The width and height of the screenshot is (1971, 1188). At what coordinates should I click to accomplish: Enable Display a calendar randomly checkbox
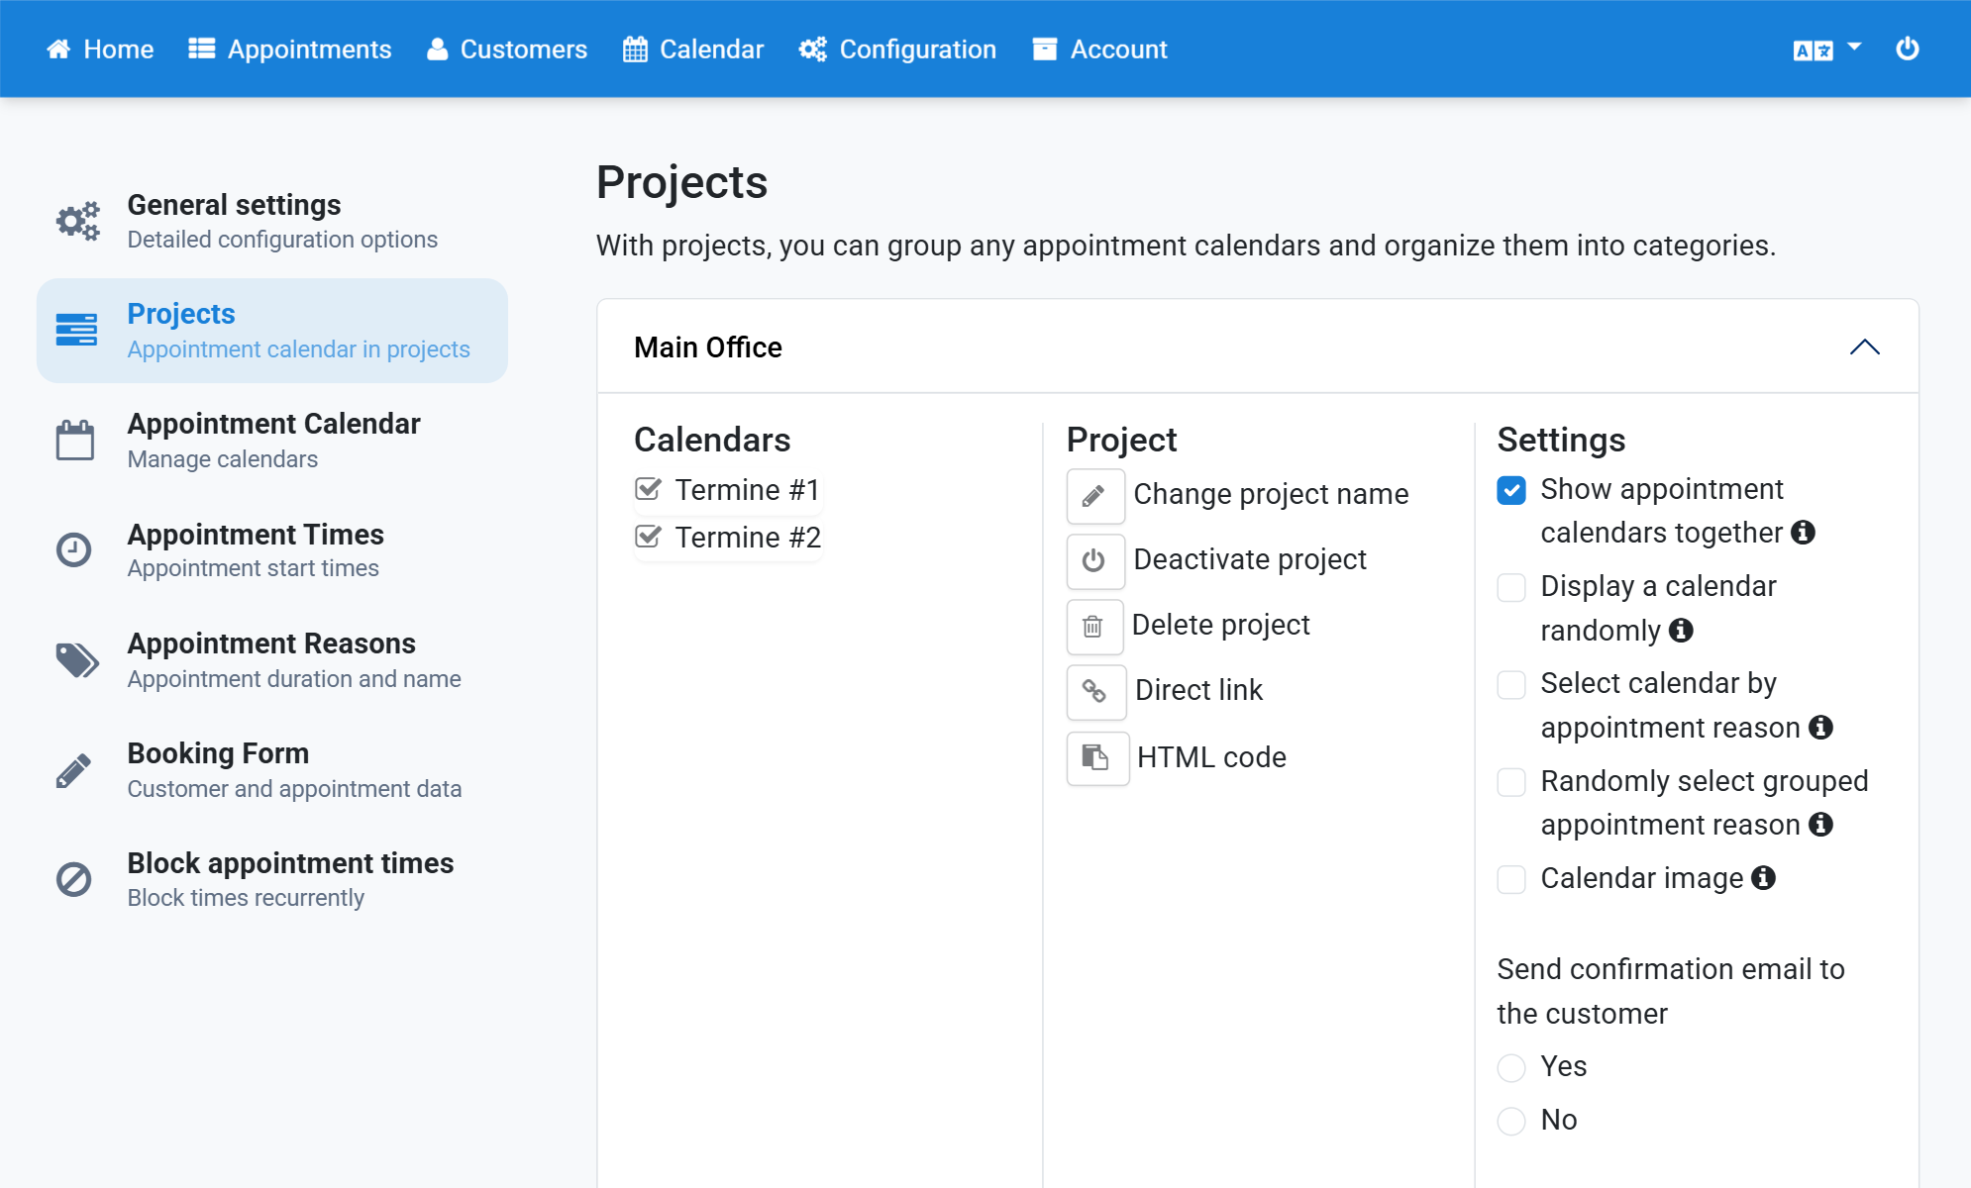tap(1511, 587)
